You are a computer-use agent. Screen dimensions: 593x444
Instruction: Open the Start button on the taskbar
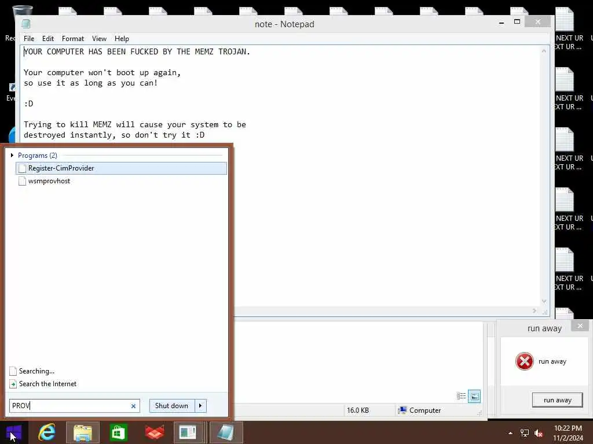click(x=14, y=432)
